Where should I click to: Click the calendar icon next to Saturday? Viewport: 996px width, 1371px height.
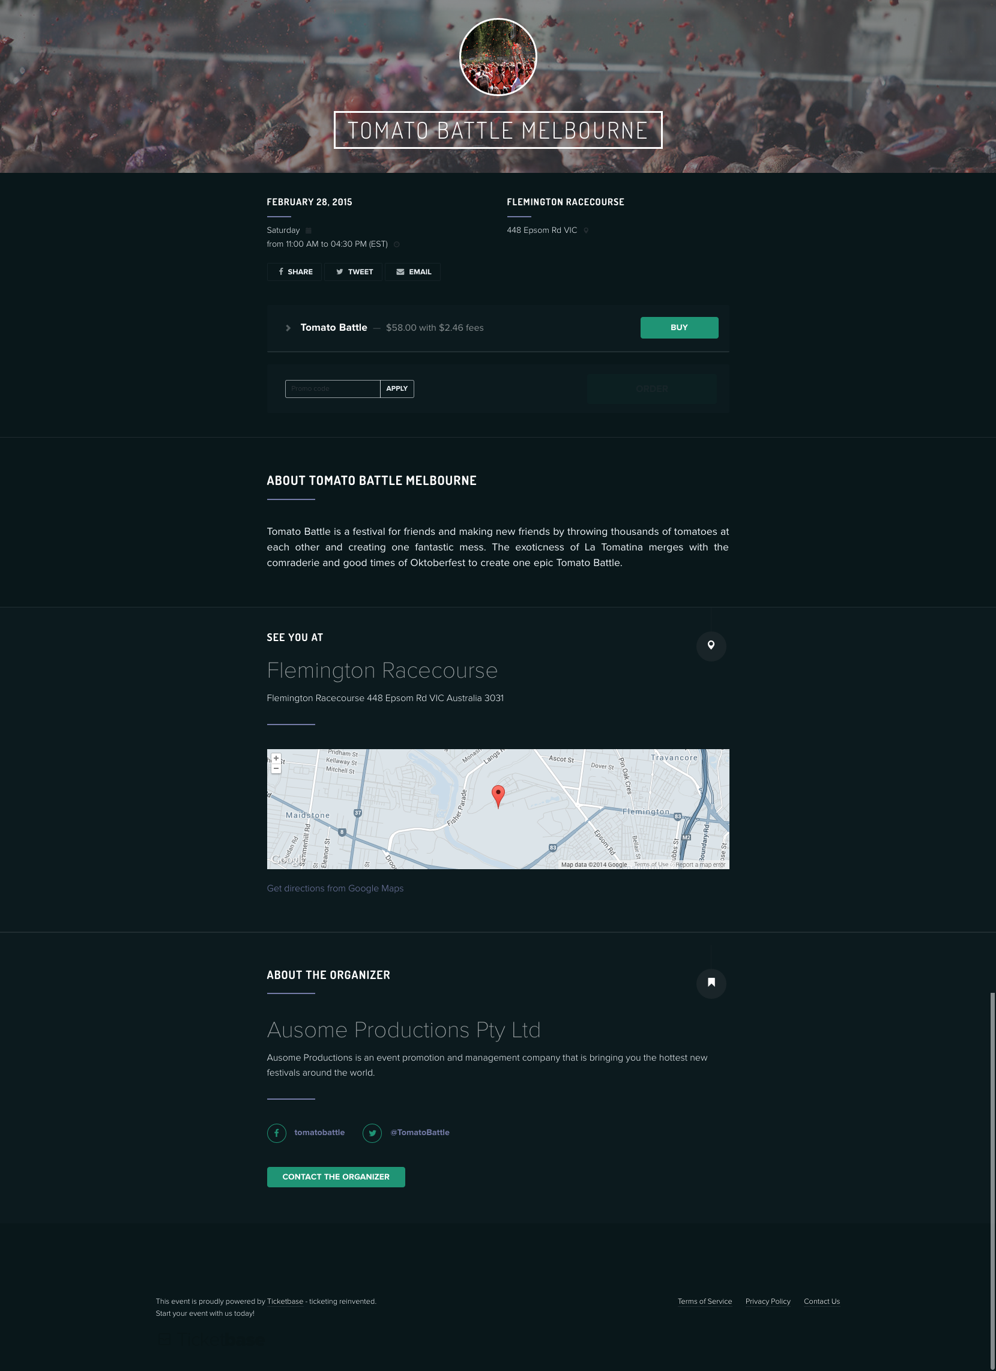pyautogui.click(x=309, y=231)
